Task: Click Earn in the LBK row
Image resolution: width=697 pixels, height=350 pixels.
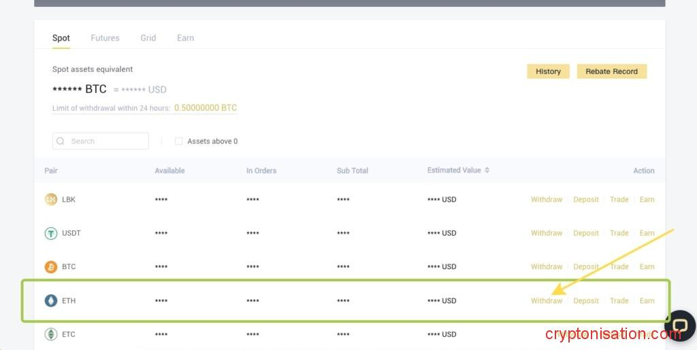Action: pos(647,200)
